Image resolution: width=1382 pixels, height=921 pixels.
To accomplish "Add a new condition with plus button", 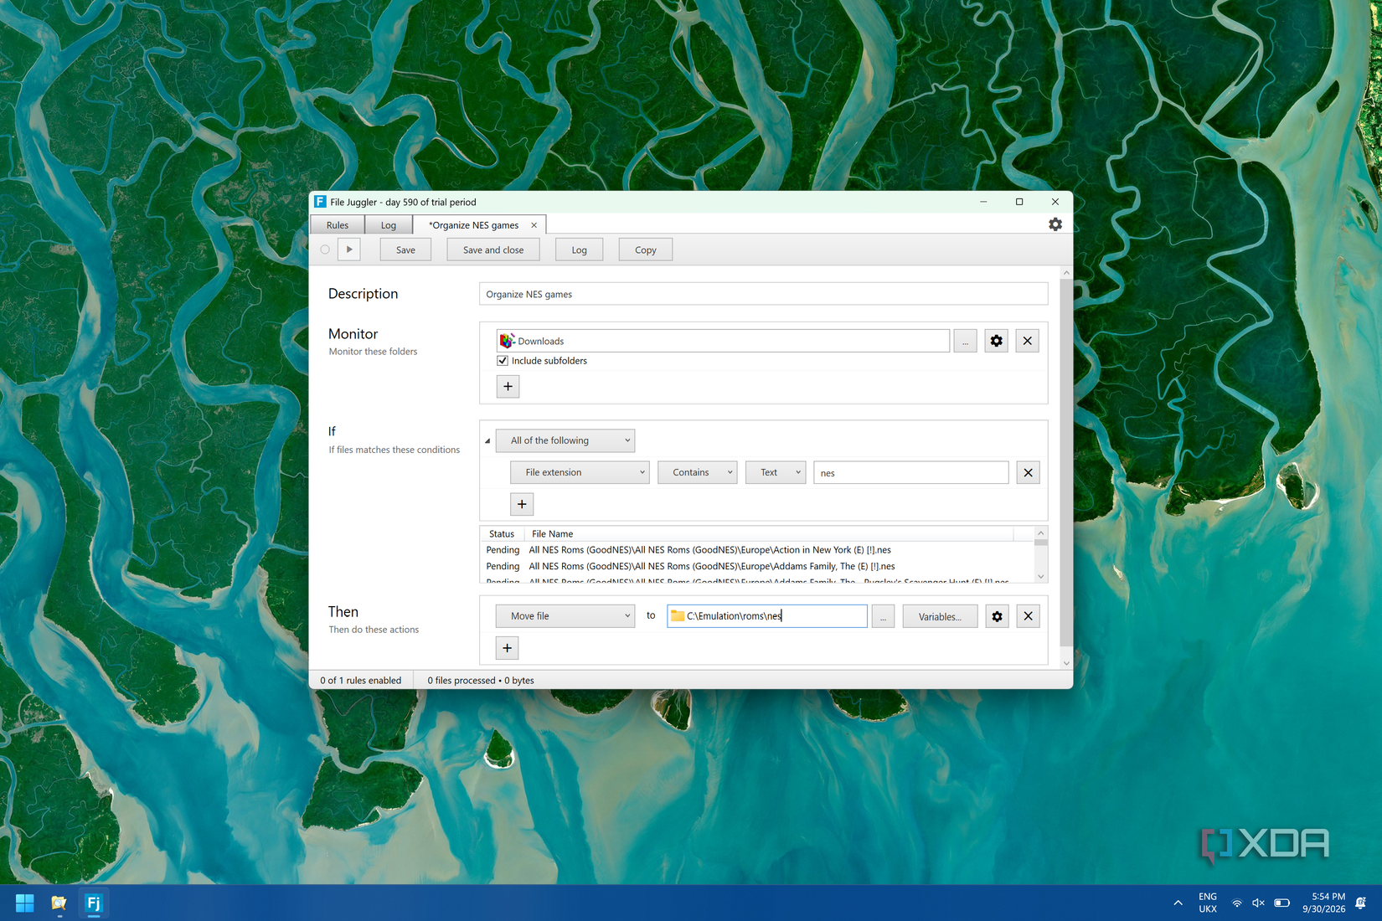I will click(x=522, y=504).
